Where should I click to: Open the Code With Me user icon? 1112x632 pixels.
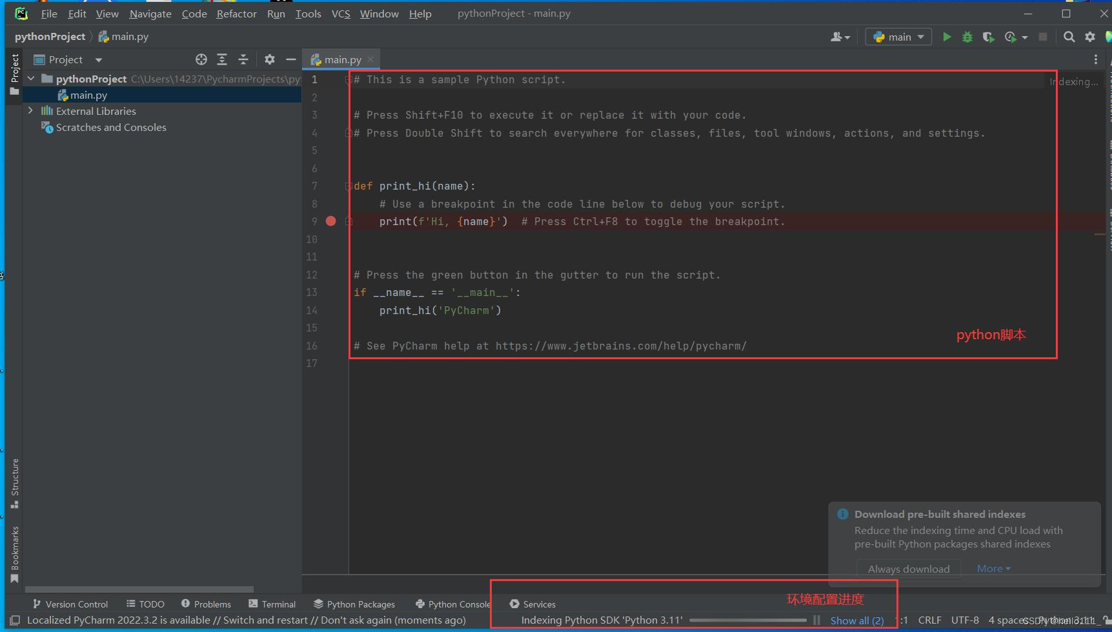click(836, 37)
